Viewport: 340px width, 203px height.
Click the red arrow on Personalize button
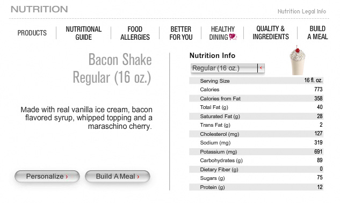coord(67,177)
